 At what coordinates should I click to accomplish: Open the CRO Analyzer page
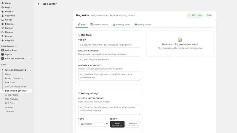(12, 99)
